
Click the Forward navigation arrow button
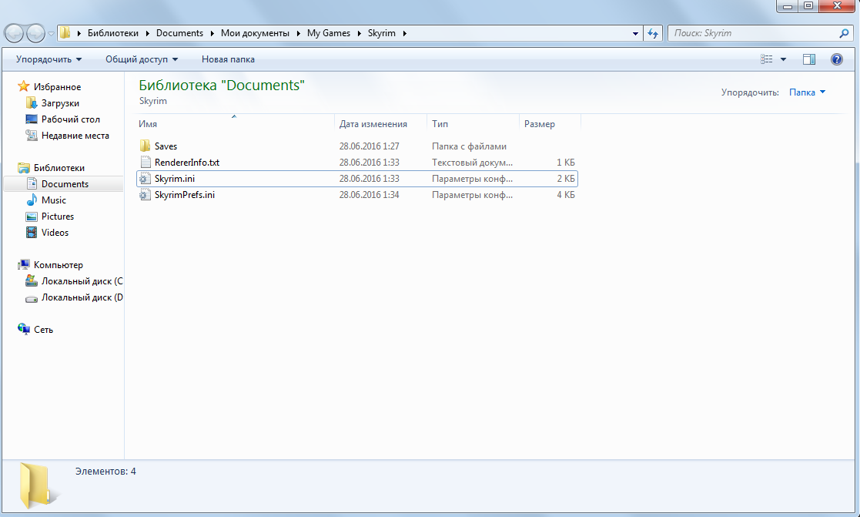(35, 33)
